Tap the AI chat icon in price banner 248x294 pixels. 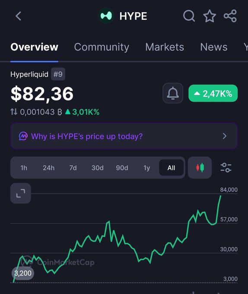(x=23, y=136)
